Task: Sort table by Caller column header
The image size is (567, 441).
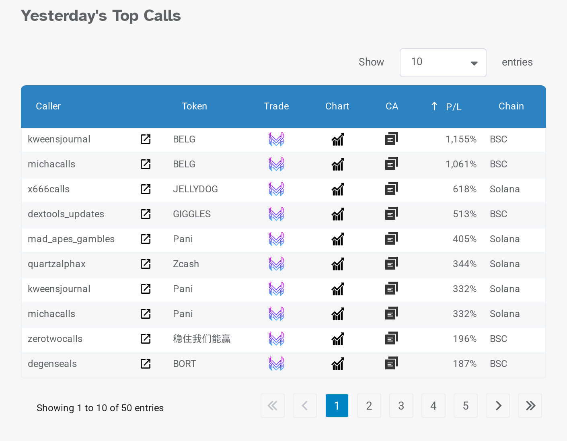Action: coord(48,106)
